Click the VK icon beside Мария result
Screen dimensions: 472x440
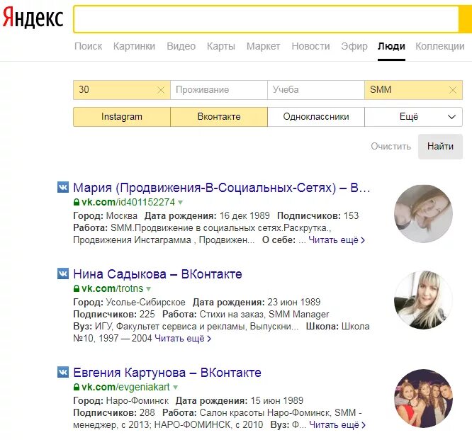[63, 187]
